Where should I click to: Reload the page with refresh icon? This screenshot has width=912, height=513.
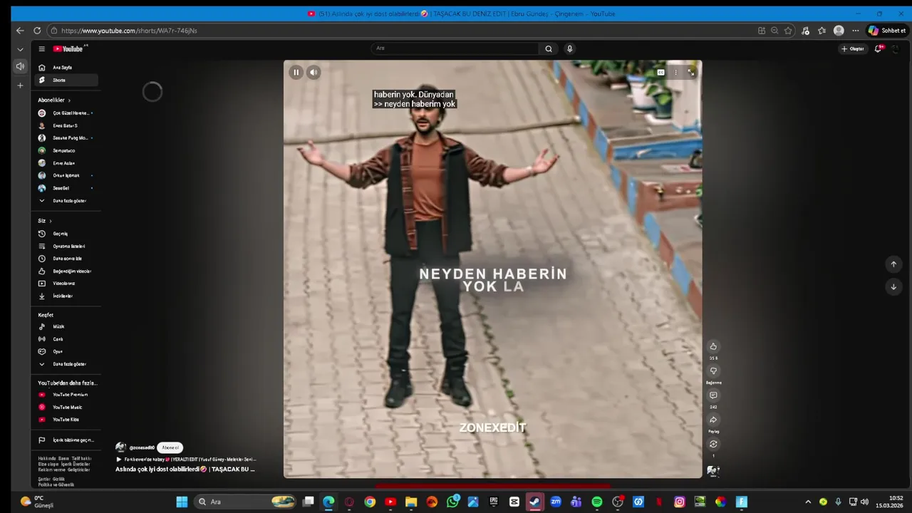pyautogui.click(x=37, y=31)
